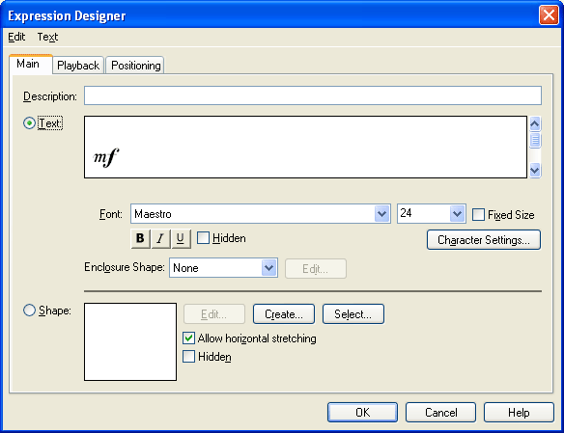564x433 pixels.
Task: Enable the Fixed Size checkbox
Action: tap(478, 215)
